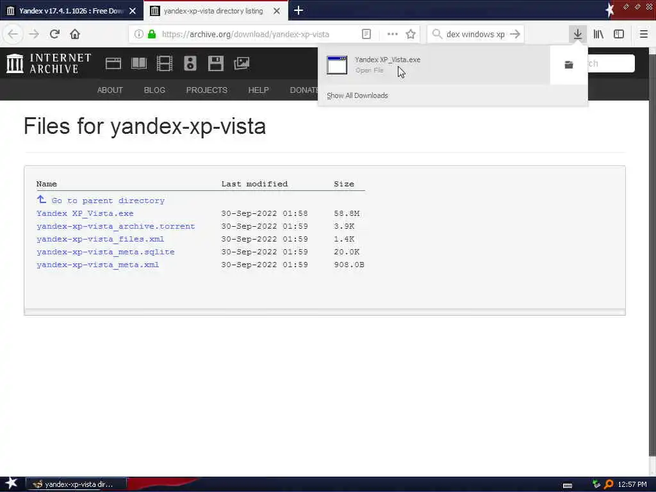This screenshot has height=492, width=656.
Task: Download Yandex XP_Vista.exe link in listing
Action: pyautogui.click(x=85, y=213)
